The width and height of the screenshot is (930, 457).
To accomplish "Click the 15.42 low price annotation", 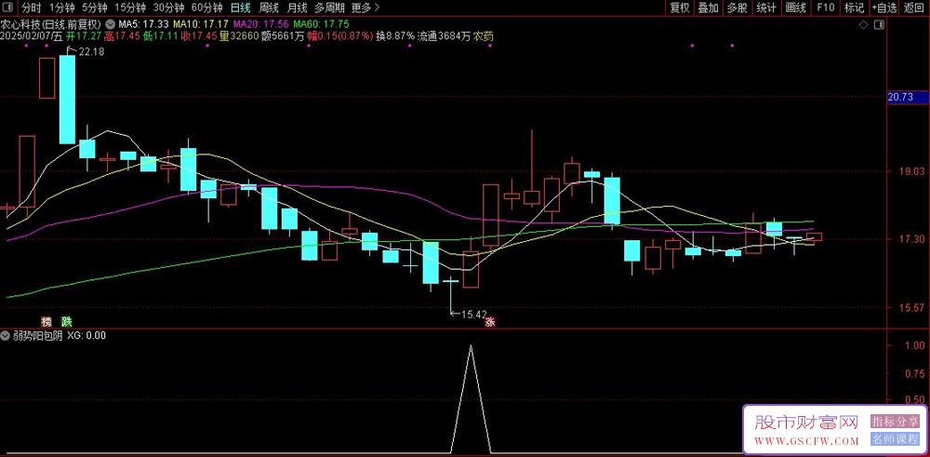I will point(474,314).
